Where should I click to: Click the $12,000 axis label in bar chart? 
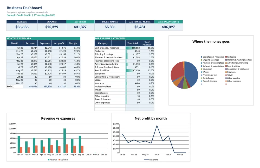click(x=12, y=124)
